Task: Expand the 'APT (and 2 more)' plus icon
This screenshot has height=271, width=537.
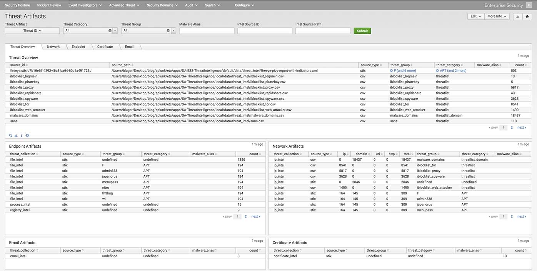Action: coord(437,71)
